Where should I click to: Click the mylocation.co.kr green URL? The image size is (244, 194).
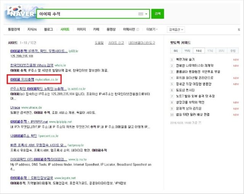point(47,80)
